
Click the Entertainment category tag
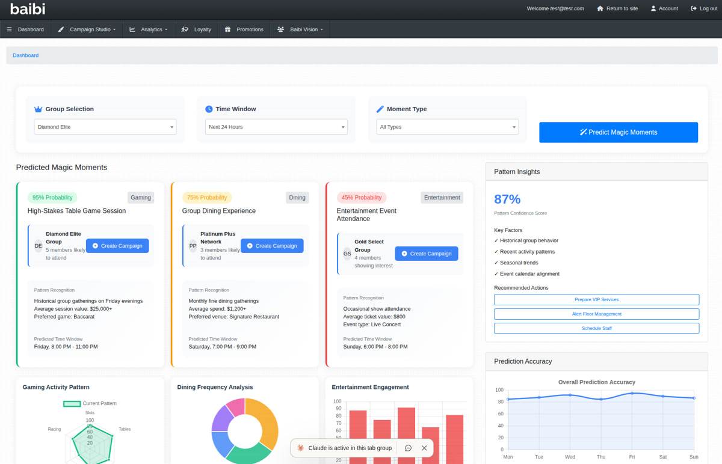point(442,198)
